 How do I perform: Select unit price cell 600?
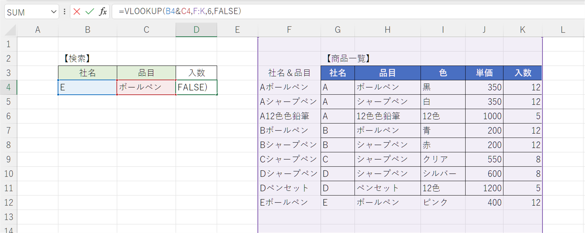pyautogui.click(x=484, y=174)
